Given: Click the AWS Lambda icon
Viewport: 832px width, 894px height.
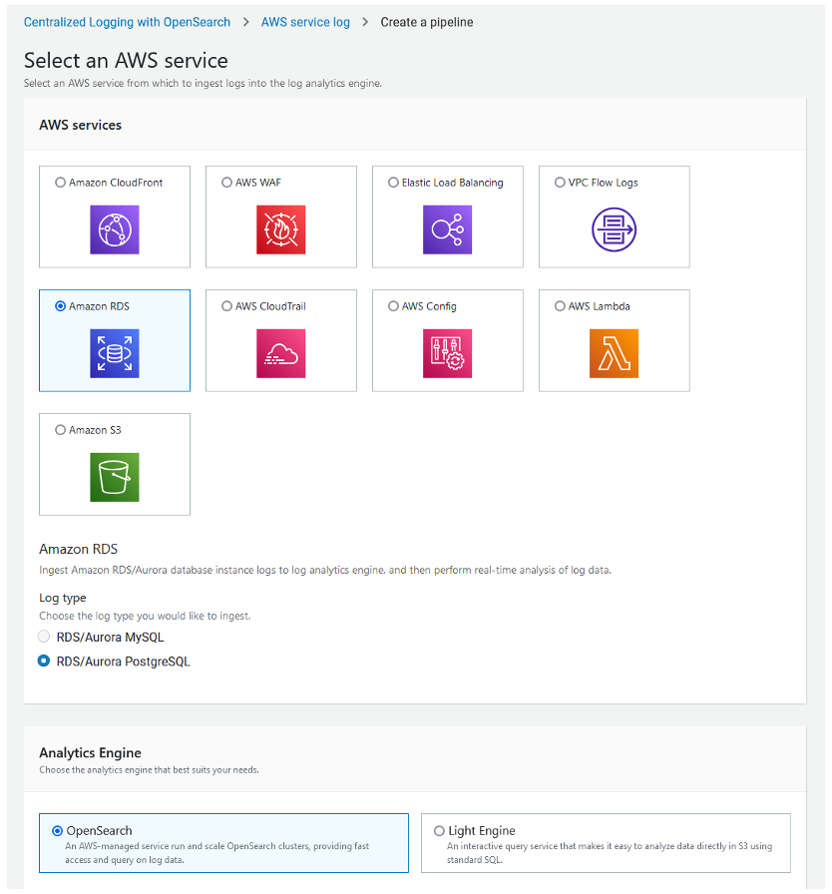Looking at the screenshot, I should click(614, 353).
